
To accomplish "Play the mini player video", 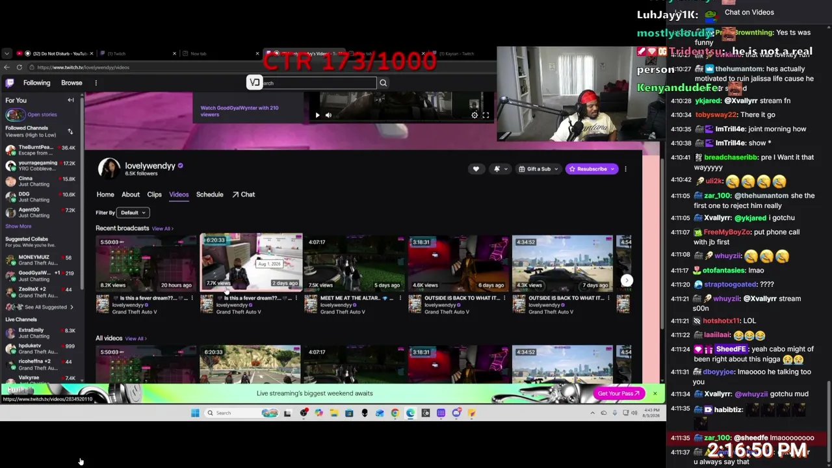I will (317, 115).
